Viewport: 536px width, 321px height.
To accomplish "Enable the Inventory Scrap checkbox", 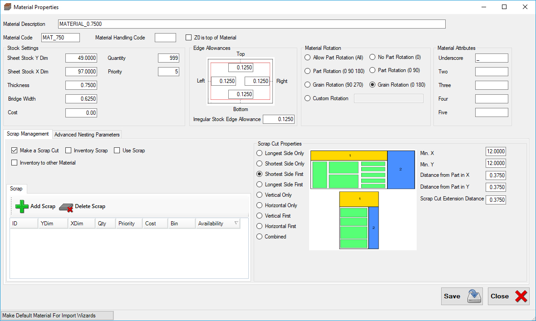I will click(x=69, y=151).
